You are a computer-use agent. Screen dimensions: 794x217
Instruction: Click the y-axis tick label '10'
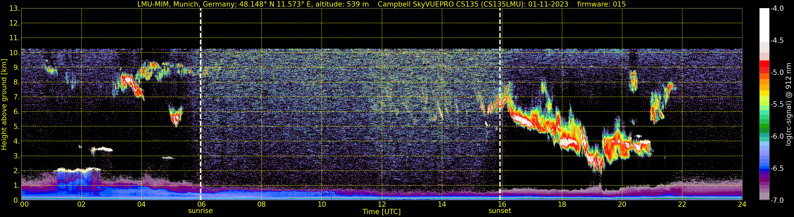[14, 53]
